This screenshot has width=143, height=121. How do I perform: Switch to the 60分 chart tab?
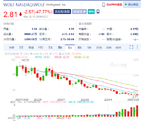click(118, 48)
